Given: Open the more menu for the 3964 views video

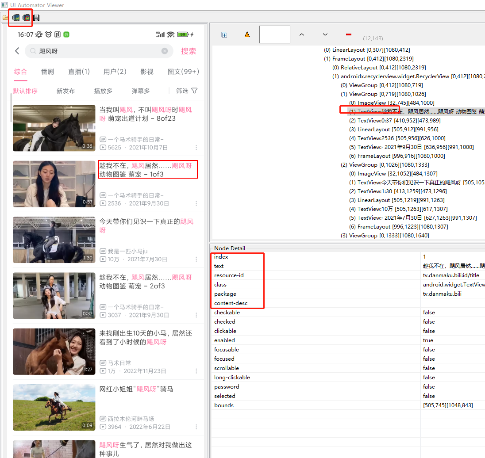Looking at the screenshot, I should pos(196,427).
